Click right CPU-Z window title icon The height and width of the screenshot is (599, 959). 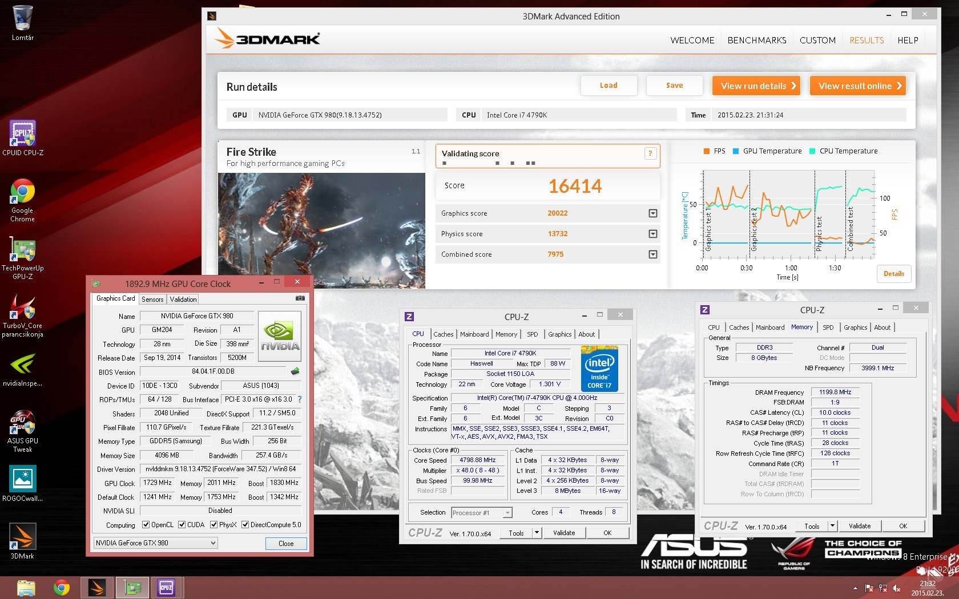[705, 310]
